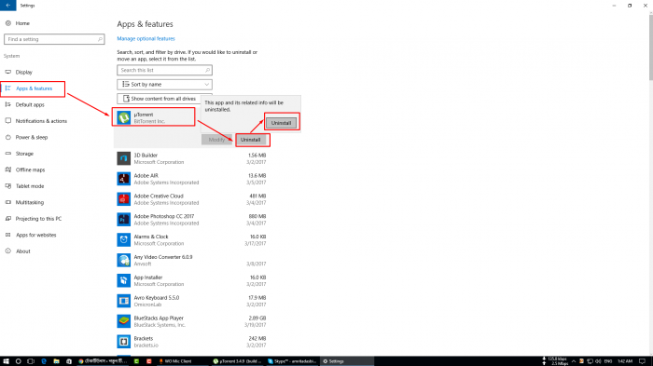Switch to the Chrome taskbar window
The width and height of the screenshot is (653, 366).
click(103, 361)
